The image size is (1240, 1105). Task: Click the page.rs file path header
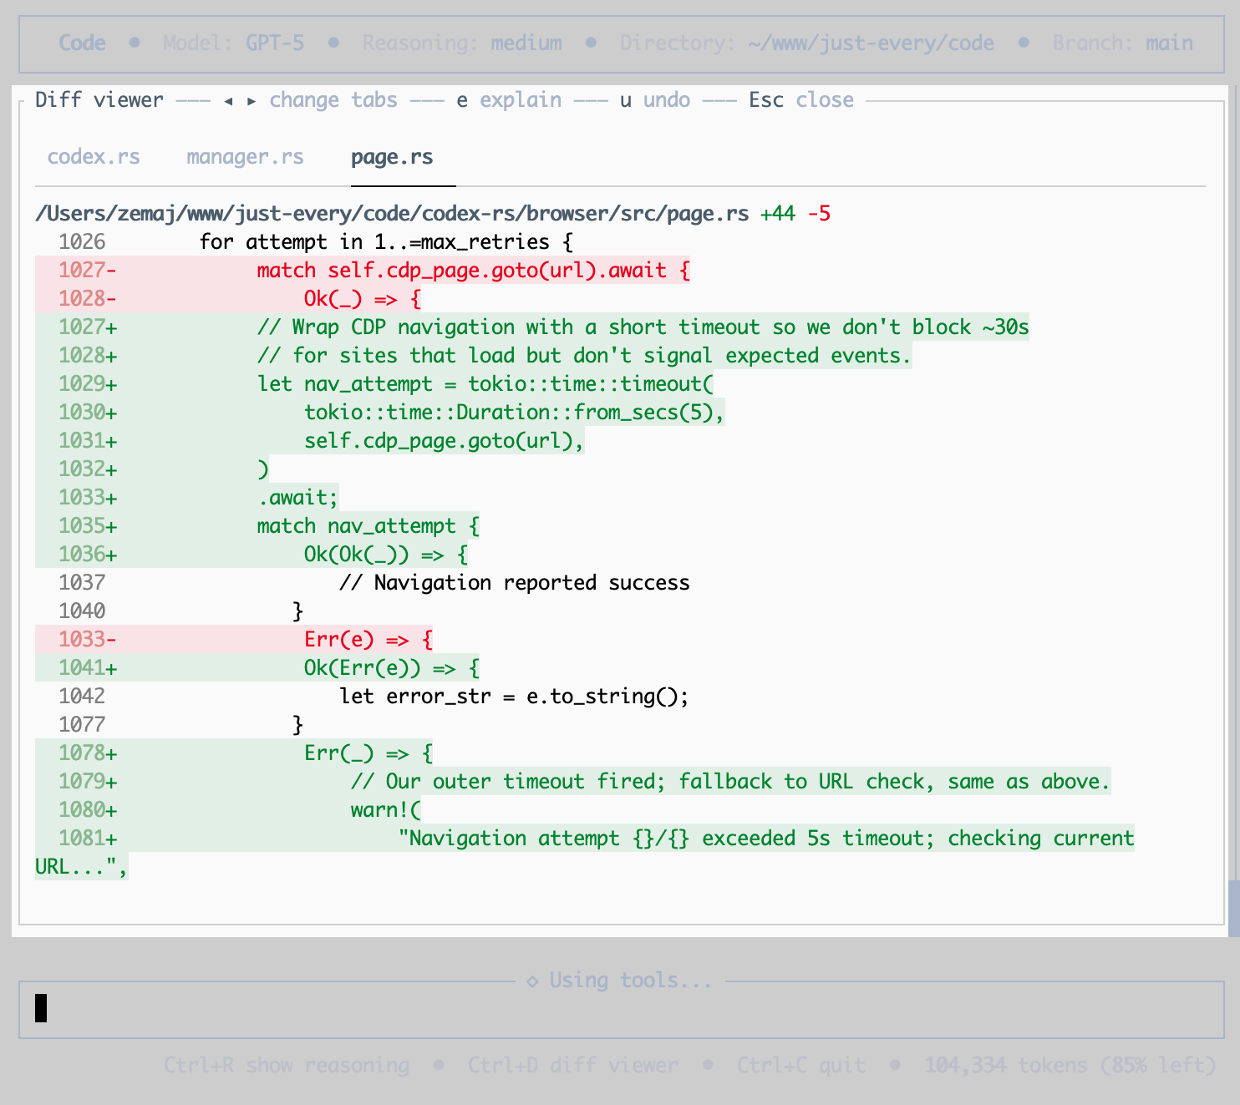click(392, 214)
